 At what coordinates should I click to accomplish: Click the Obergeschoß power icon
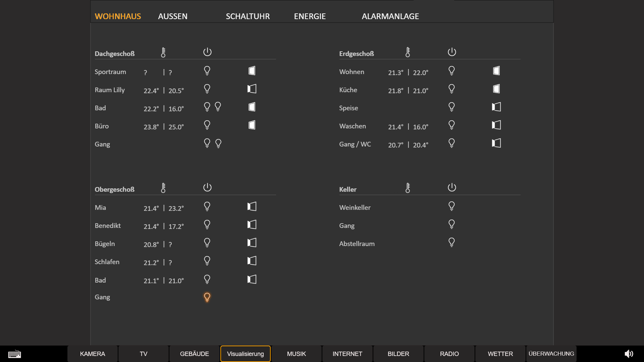coord(207,187)
